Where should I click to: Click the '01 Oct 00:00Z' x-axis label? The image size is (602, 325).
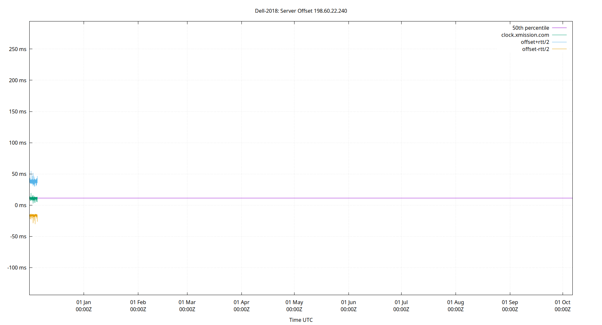coord(562,306)
